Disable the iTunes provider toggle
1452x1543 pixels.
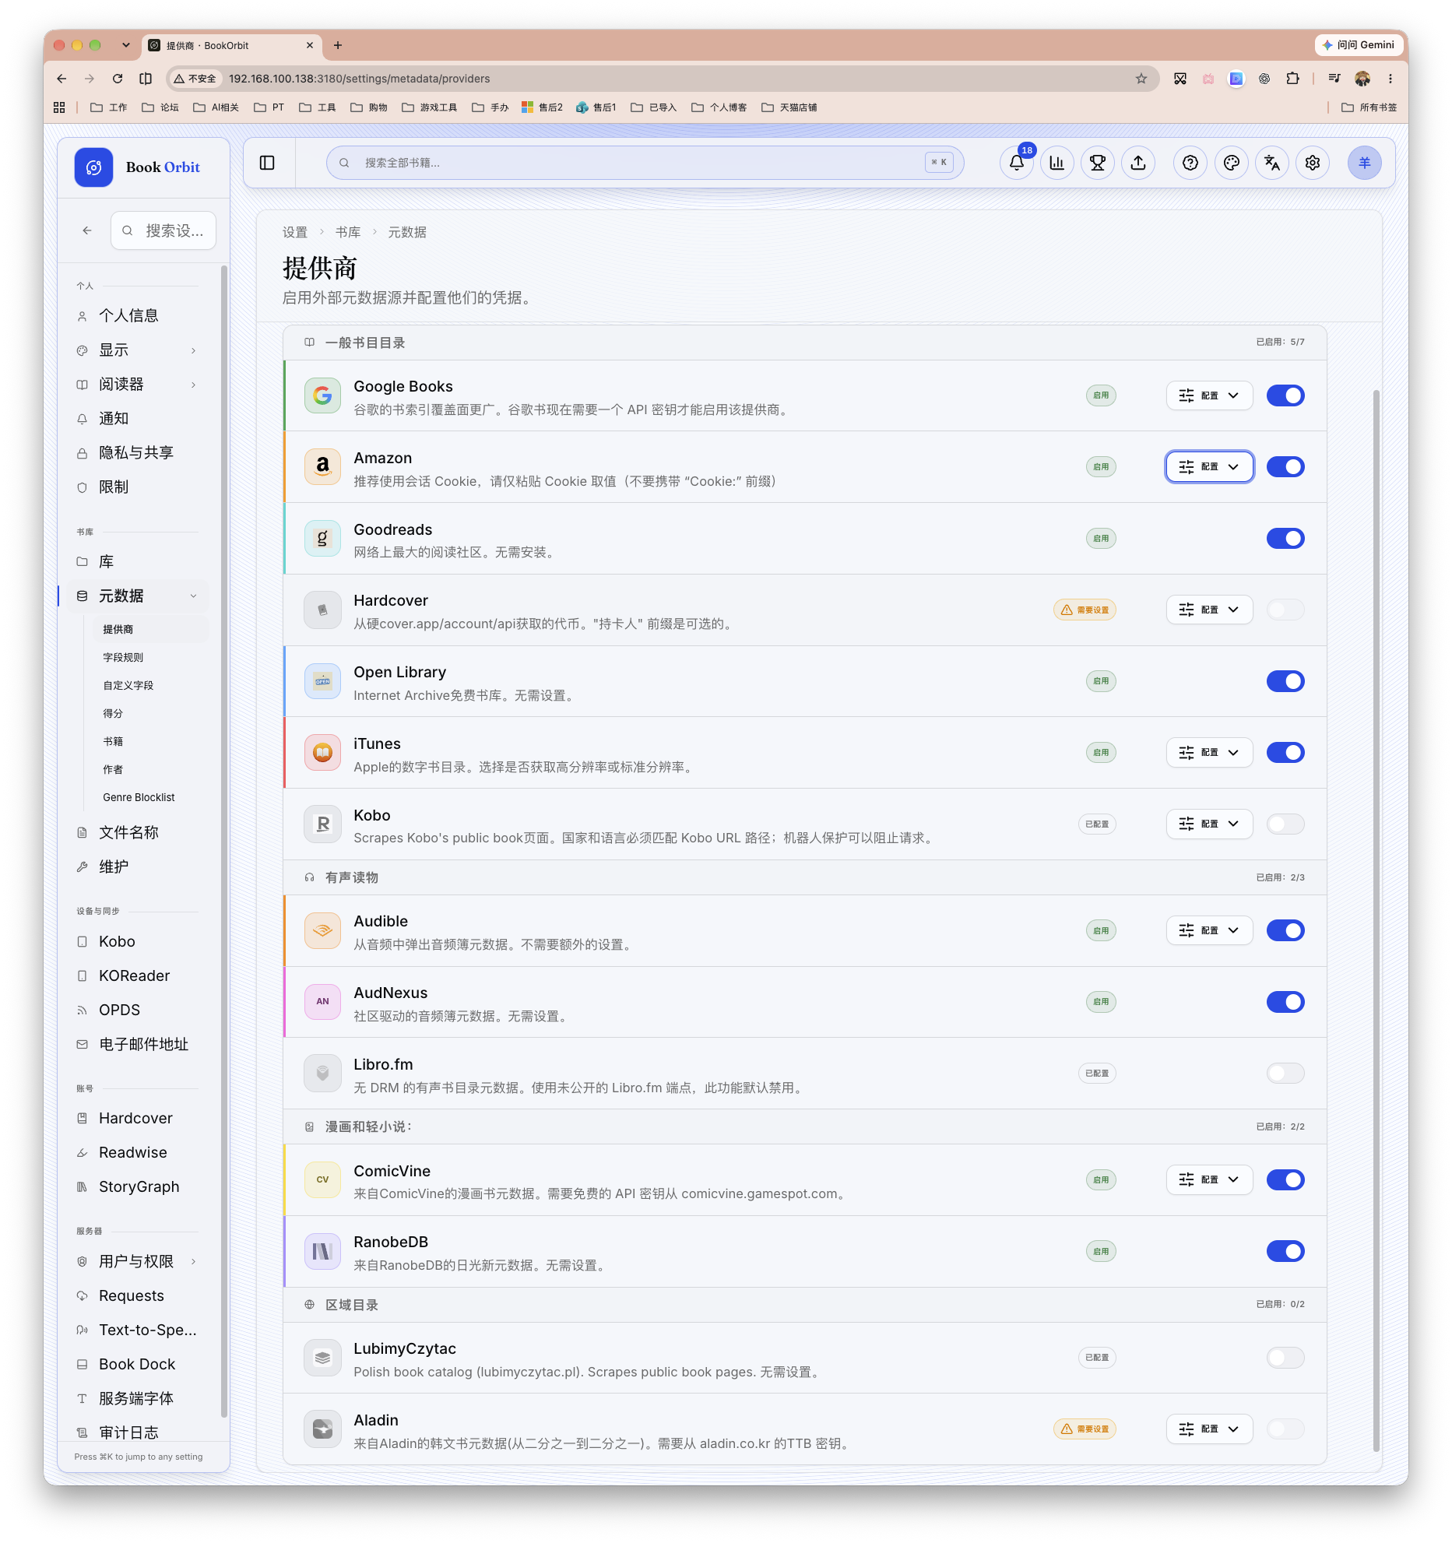1285,753
